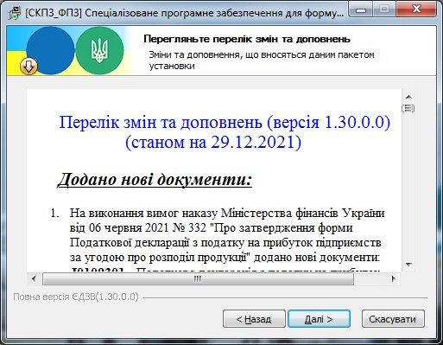Viewport: 443px width, 345px height.
Task: Click the Повна версія ЄДЗВ label
Action: 76,297
